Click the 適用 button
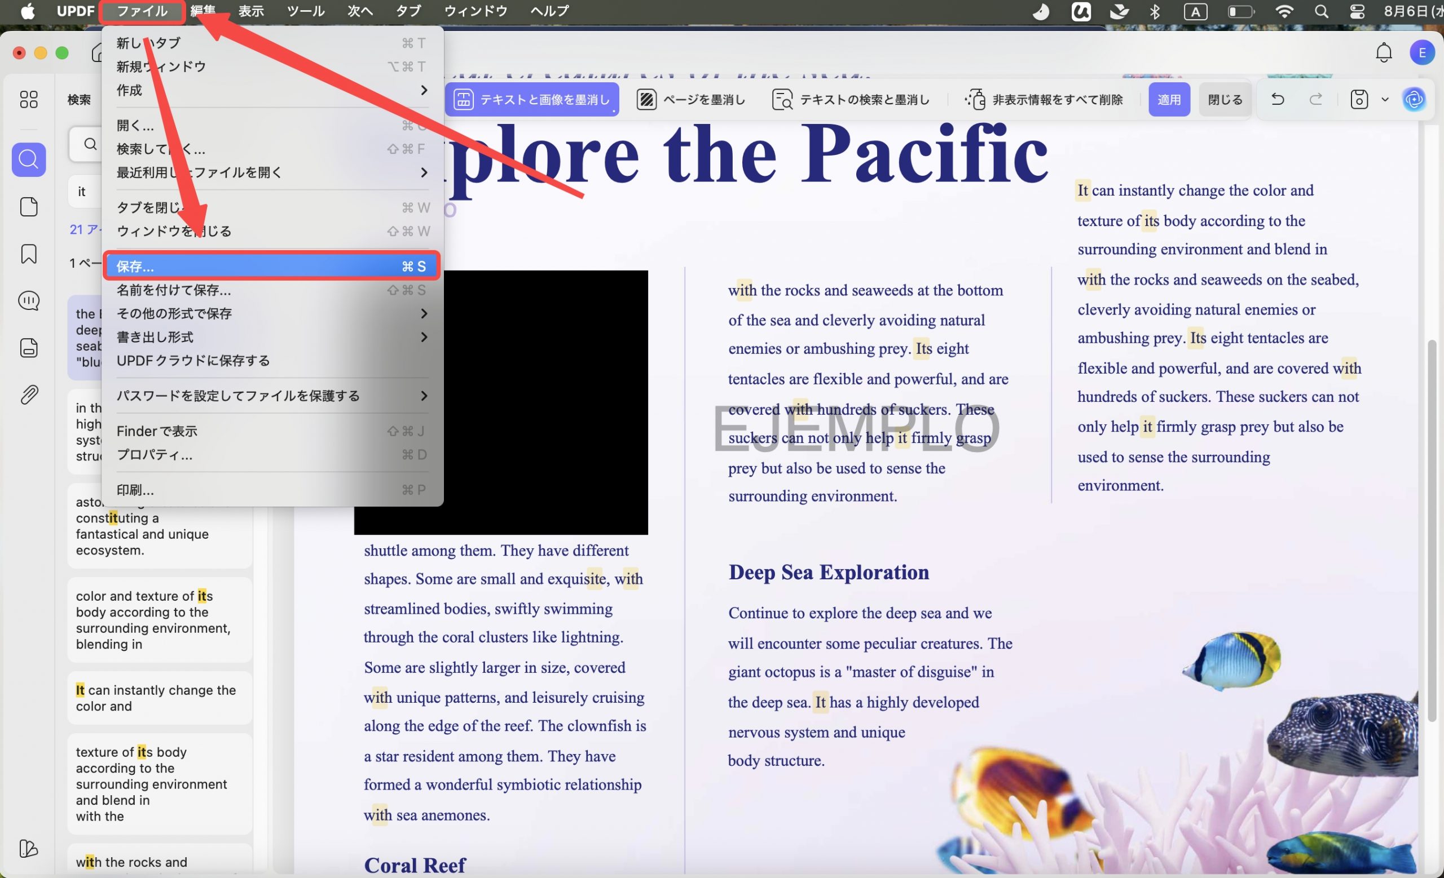The height and width of the screenshot is (878, 1444). pyautogui.click(x=1169, y=100)
